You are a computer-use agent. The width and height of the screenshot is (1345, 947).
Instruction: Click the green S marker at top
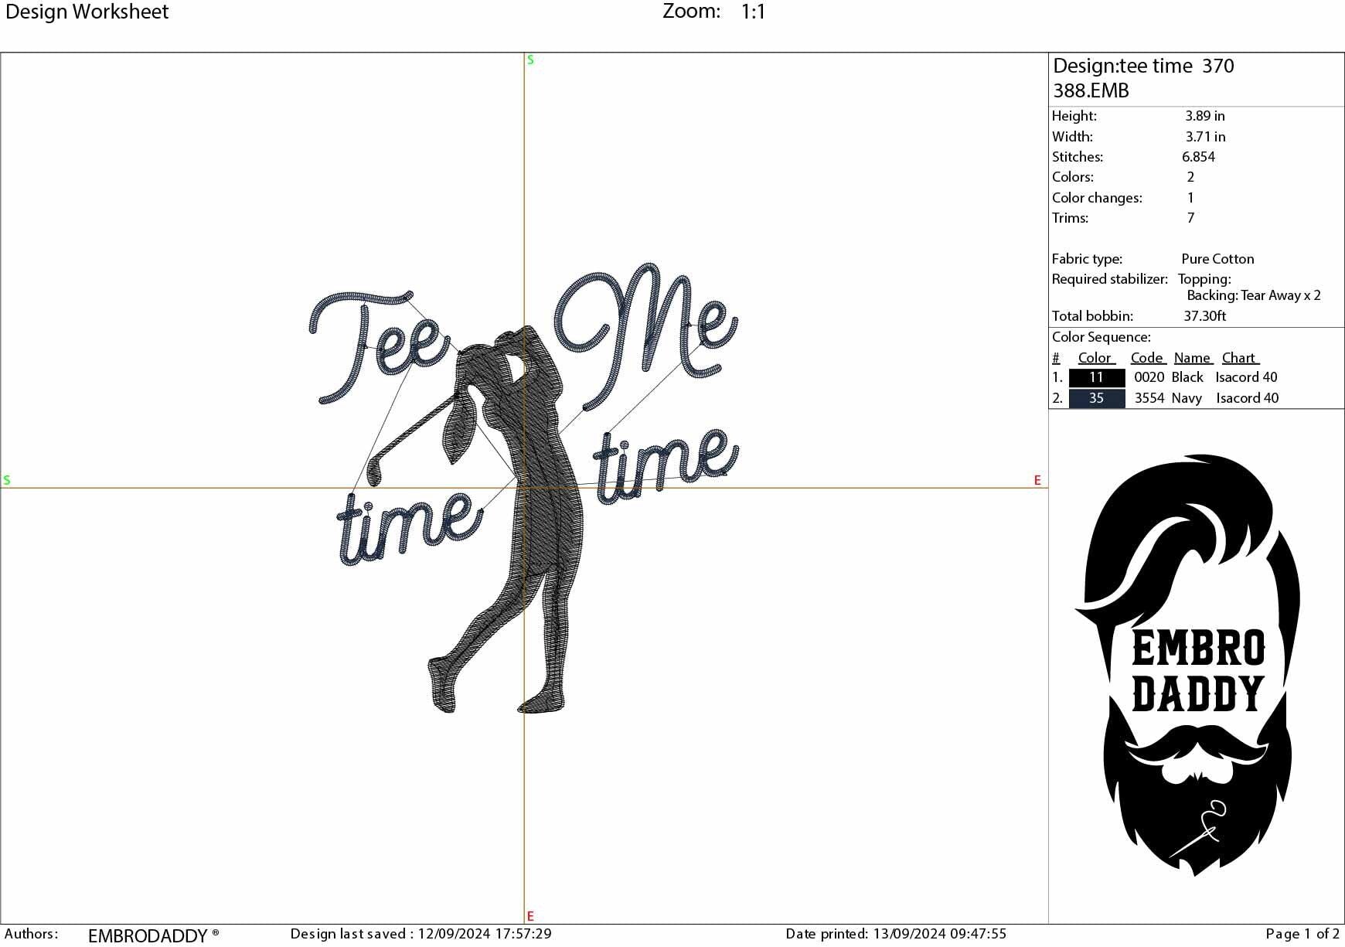529,60
